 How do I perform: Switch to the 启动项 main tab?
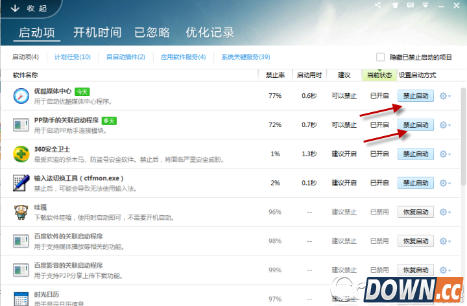[36, 32]
